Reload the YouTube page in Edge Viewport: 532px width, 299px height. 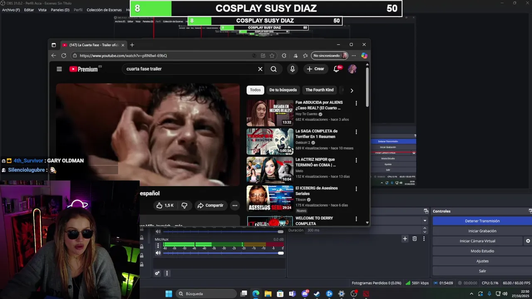64,56
